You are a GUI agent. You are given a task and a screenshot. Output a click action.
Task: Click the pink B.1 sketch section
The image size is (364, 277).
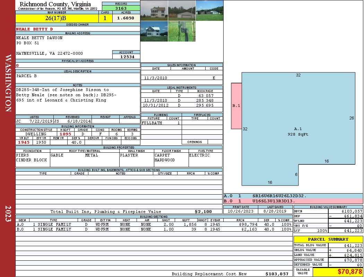(236, 106)
